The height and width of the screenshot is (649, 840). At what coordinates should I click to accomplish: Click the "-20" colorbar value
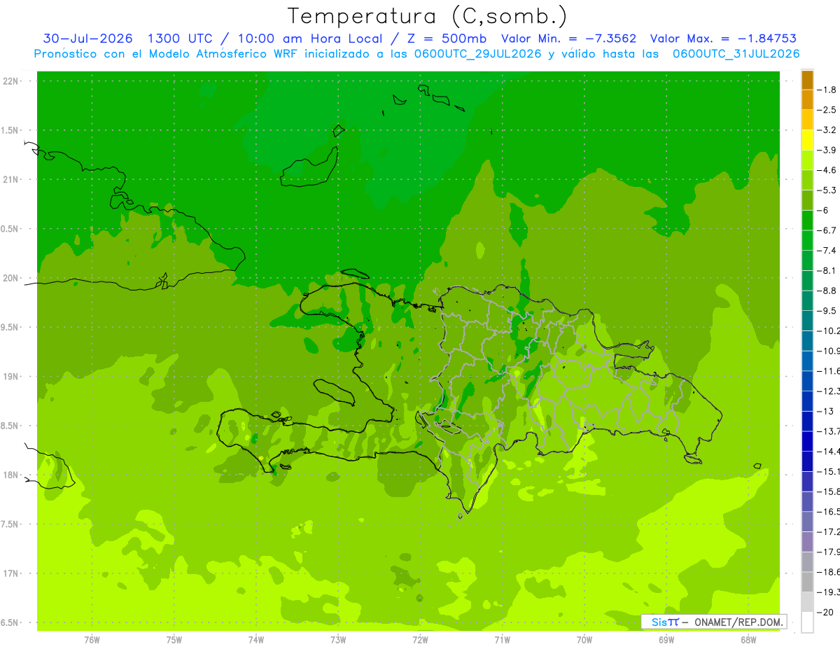point(825,613)
